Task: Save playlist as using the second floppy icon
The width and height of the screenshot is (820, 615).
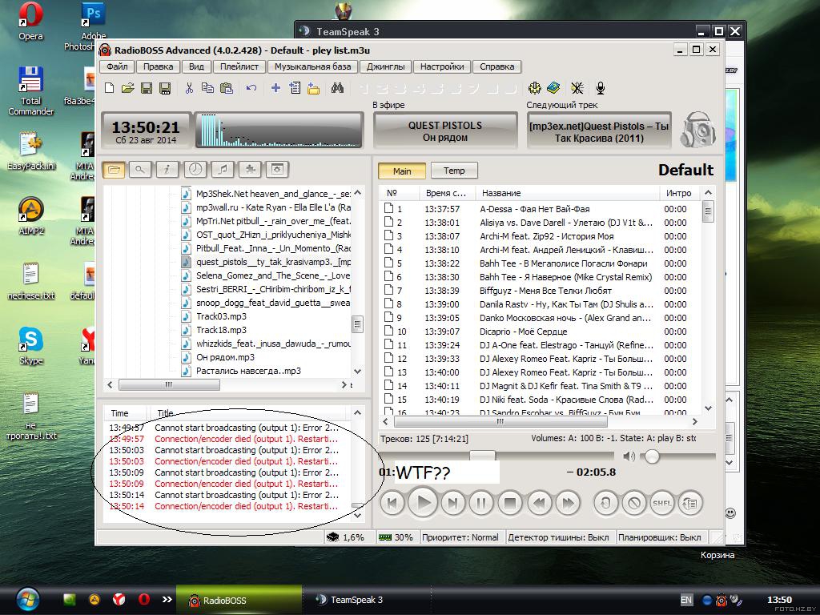Action: pos(165,88)
